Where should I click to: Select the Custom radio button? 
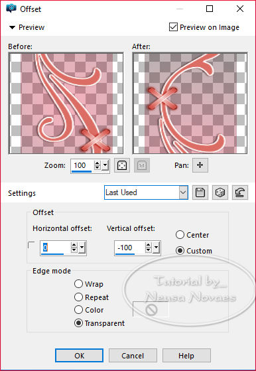point(180,251)
